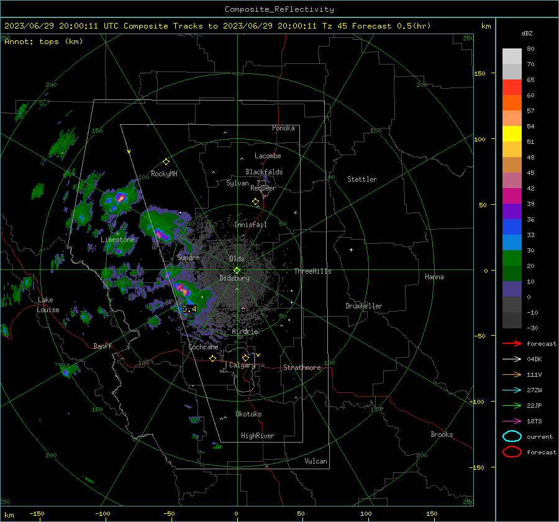The height and width of the screenshot is (522, 559).
Task: Click the yellow radar-site diamond near Olds
Action: pyautogui.click(x=237, y=271)
